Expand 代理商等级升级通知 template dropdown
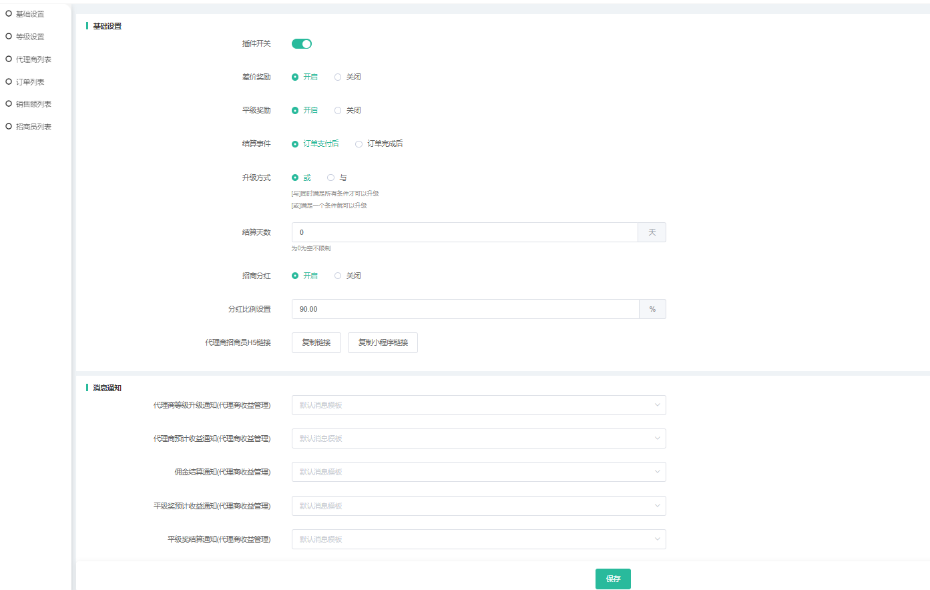The height and width of the screenshot is (590, 930). point(479,405)
